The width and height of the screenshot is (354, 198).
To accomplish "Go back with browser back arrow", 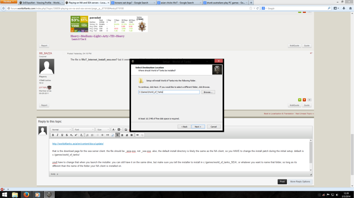I will tap(3, 8).
